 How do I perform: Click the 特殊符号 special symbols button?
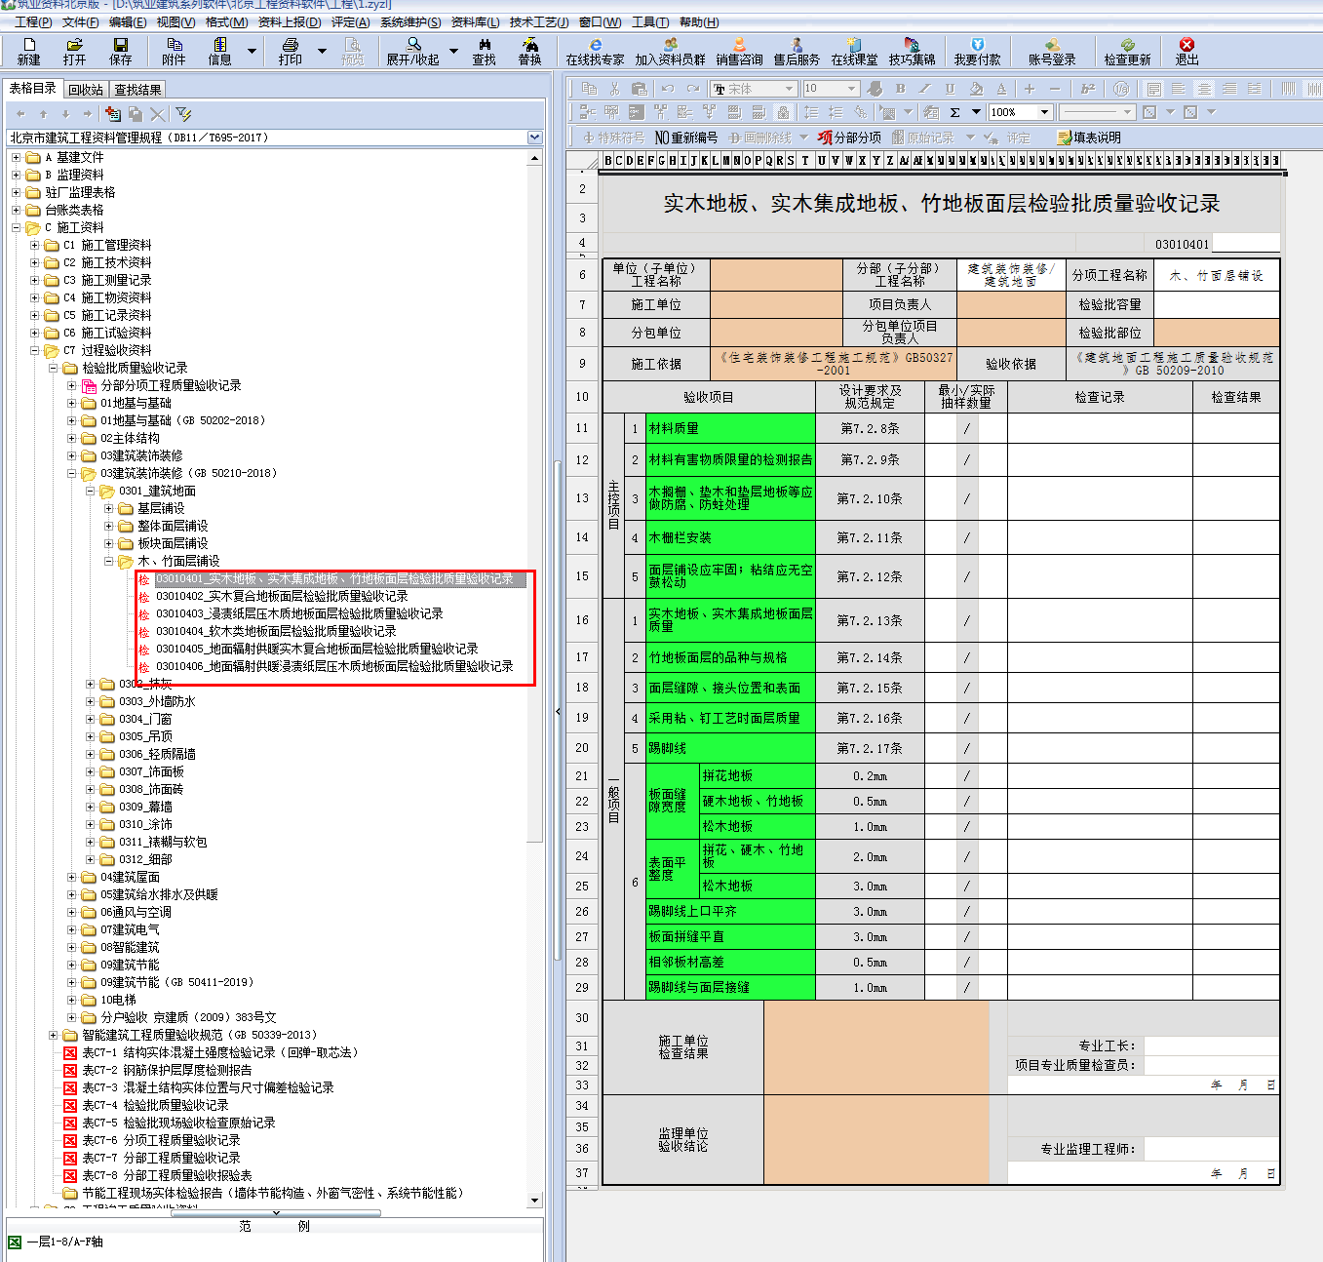coord(614,138)
